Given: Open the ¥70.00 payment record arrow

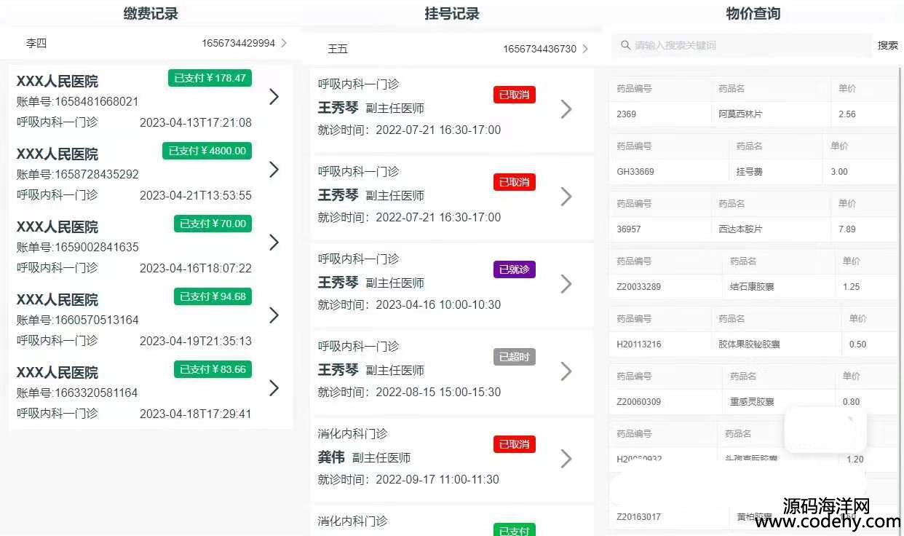Looking at the screenshot, I should pos(274,243).
